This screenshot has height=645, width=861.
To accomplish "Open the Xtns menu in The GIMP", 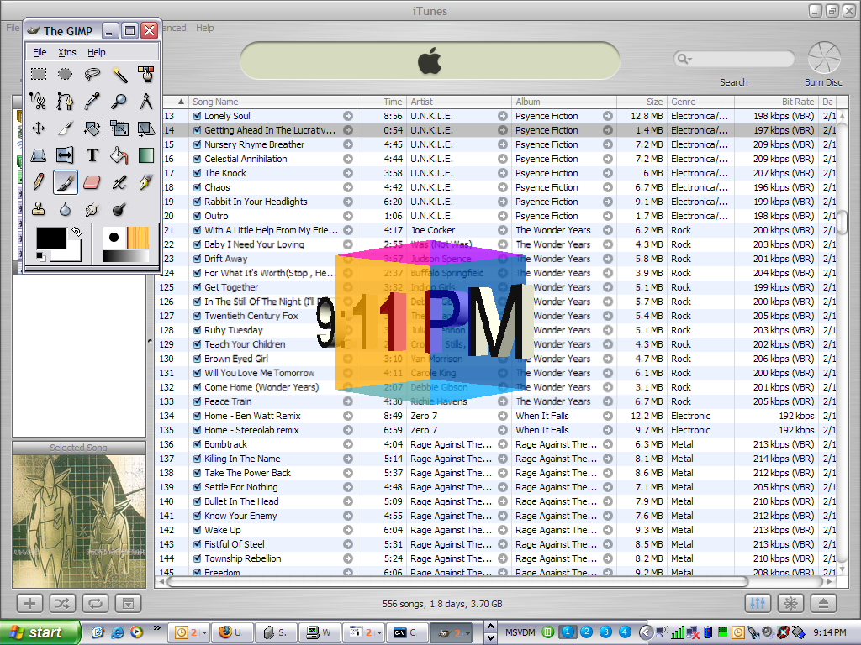I will click(67, 52).
